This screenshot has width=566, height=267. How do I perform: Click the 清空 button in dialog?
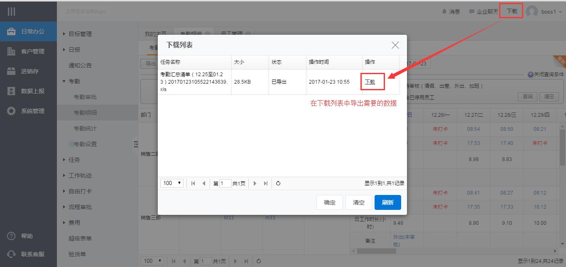pyautogui.click(x=358, y=202)
